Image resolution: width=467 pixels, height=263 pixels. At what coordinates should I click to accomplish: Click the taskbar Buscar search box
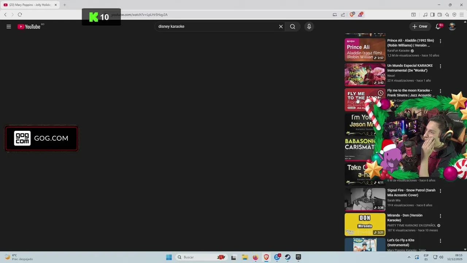tap(201, 257)
